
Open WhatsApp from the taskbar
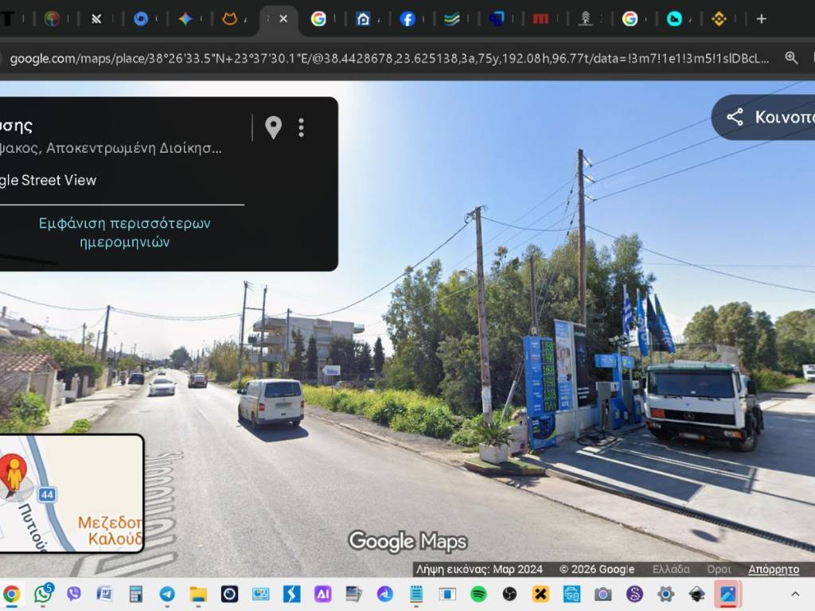(x=42, y=593)
